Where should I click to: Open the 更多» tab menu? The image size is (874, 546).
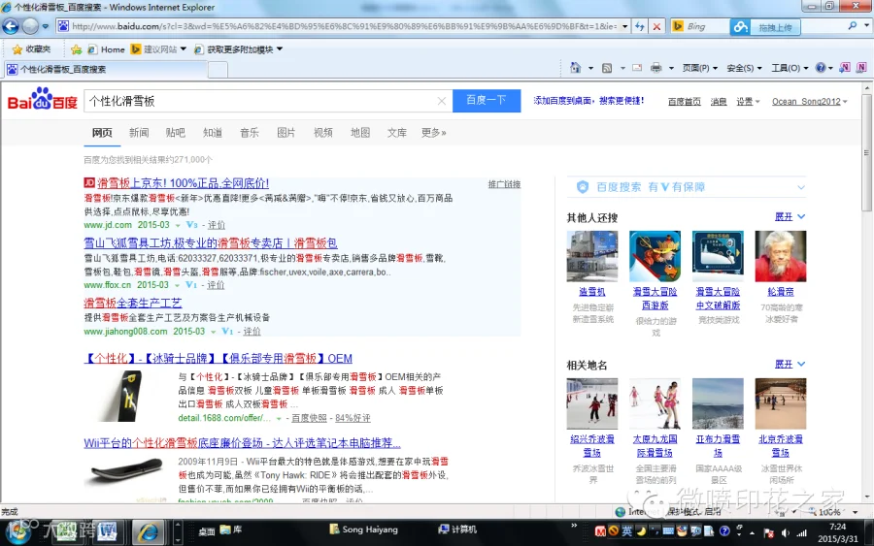tap(434, 133)
